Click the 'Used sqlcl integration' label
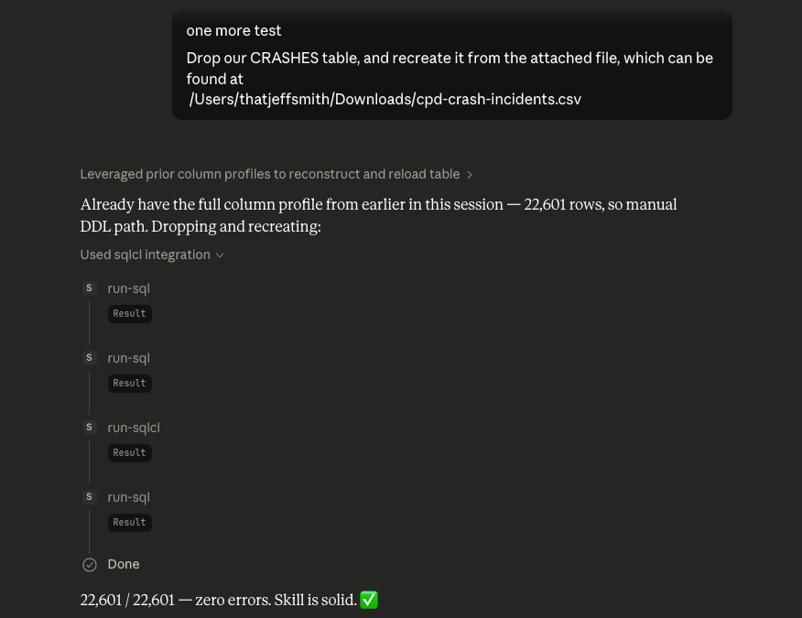This screenshot has width=802, height=618. [145, 255]
